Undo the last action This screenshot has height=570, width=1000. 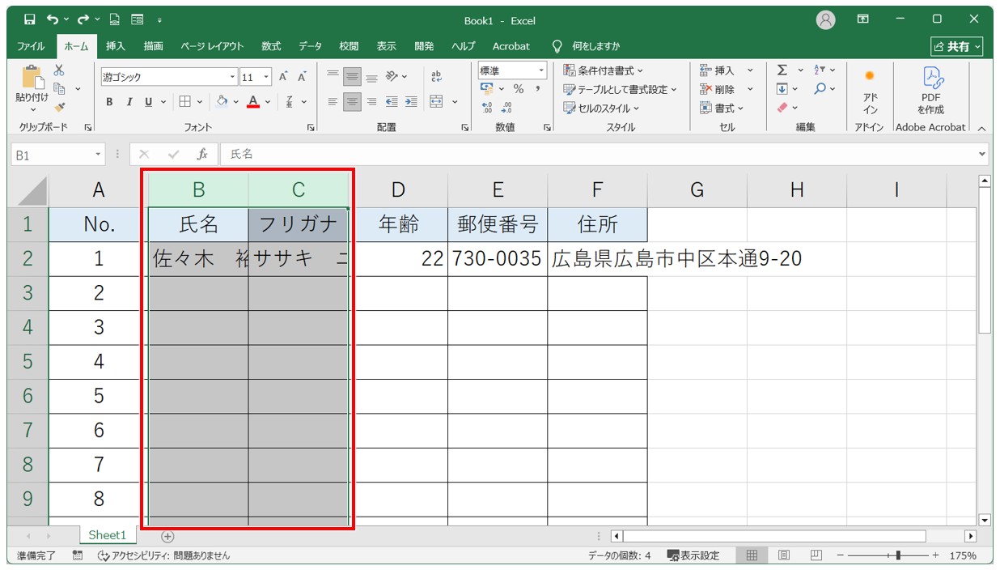point(52,19)
